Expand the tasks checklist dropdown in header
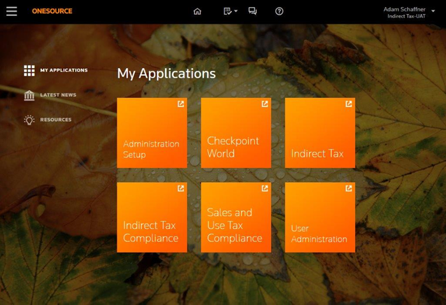 pyautogui.click(x=230, y=11)
